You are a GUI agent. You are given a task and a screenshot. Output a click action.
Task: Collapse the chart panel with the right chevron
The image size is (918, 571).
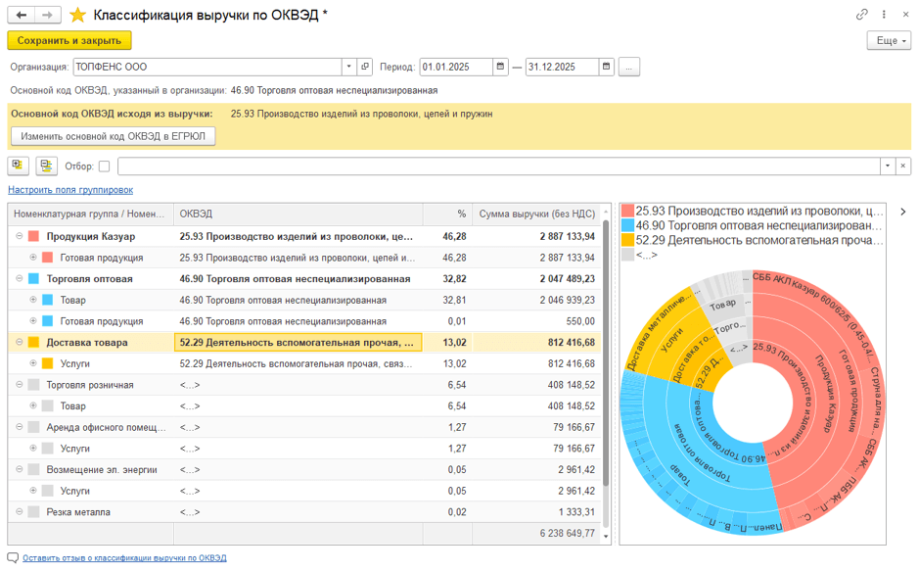902,212
